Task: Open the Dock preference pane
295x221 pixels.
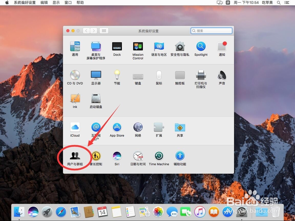Action: click(x=117, y=49)
